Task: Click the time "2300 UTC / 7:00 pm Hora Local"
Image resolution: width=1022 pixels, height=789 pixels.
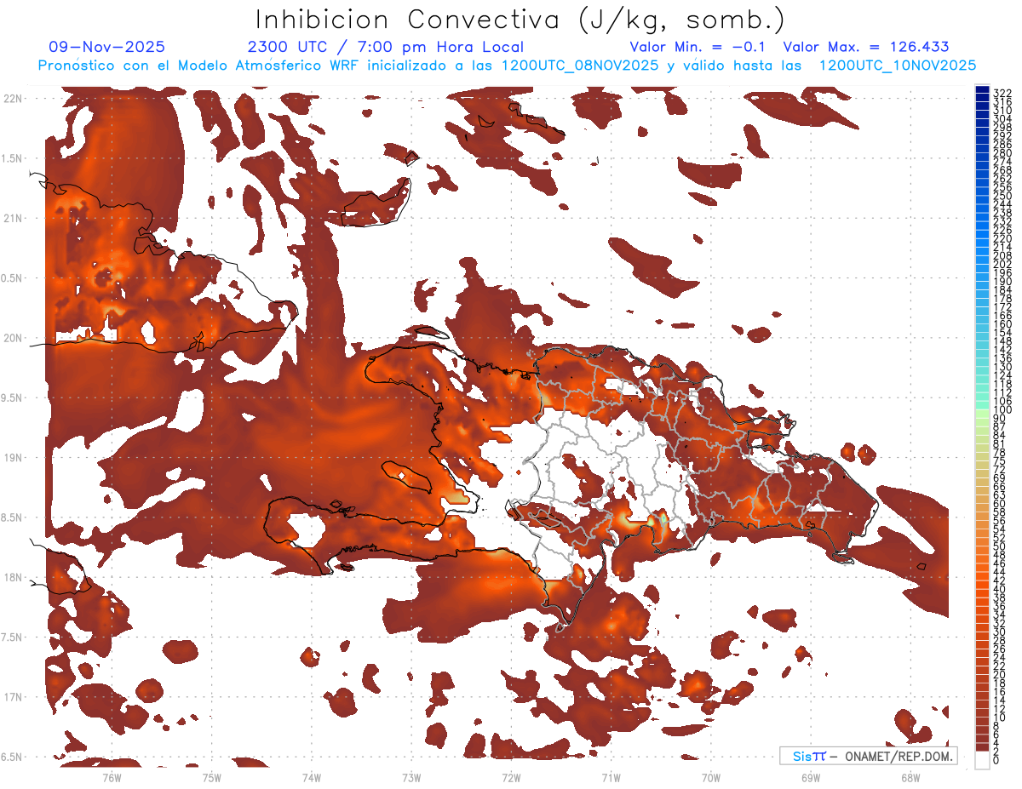Action: coord(386,48)
